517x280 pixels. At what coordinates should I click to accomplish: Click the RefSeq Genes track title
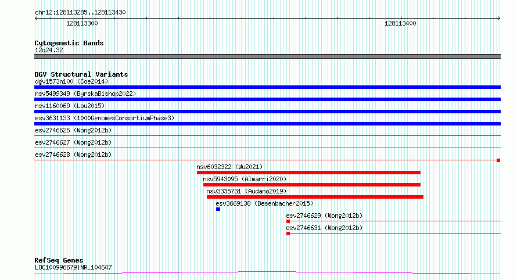(59, 260)
